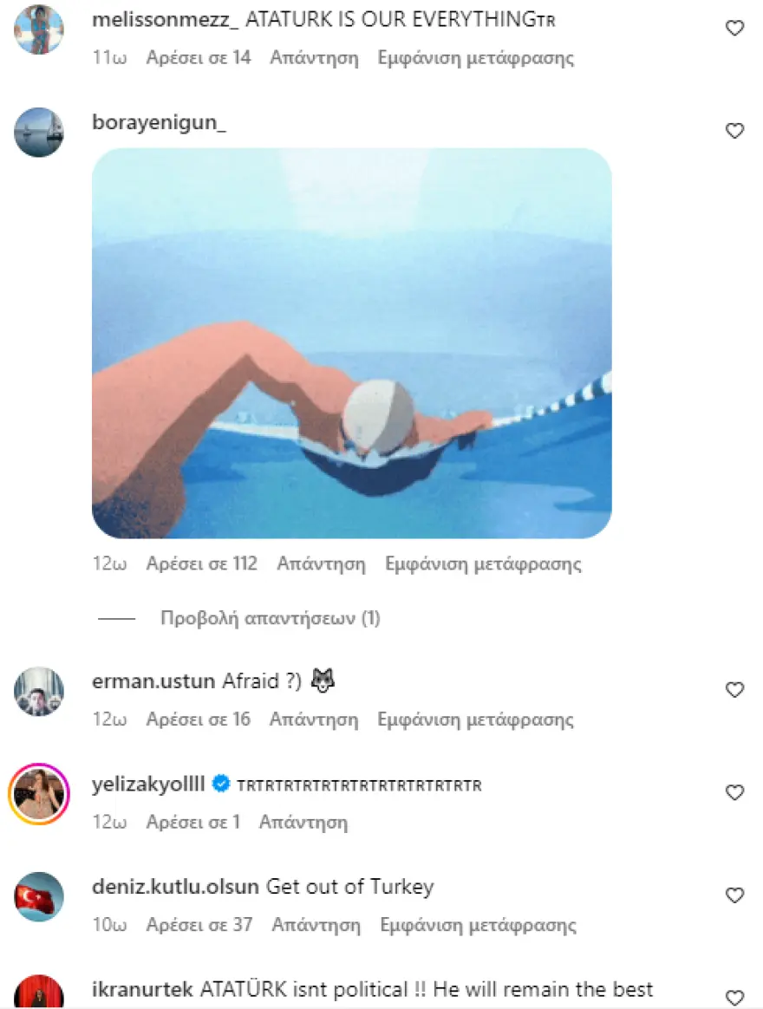
Task: Show translation under the swimmer GIF
Action: click(483, 563)
